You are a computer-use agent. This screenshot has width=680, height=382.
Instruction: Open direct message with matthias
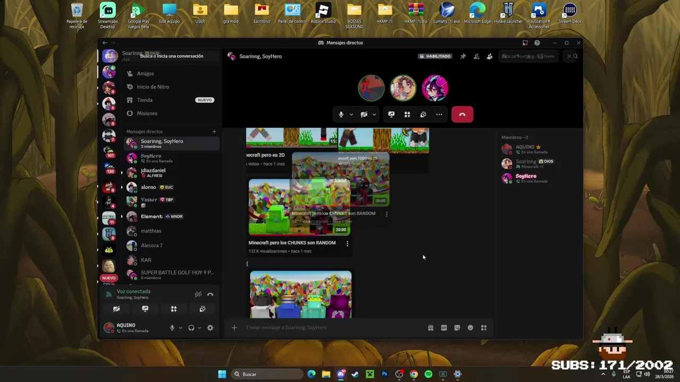coord(172,231)
